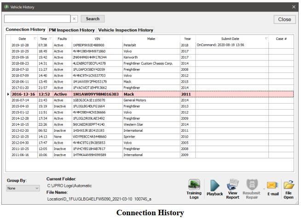
Task: Clear search field with X icon
Action: [74, 19]
